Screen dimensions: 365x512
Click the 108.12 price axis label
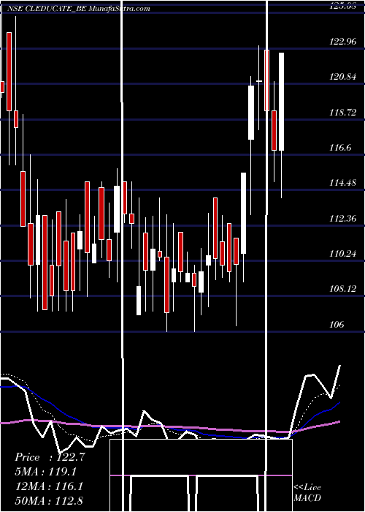point(342,289)
